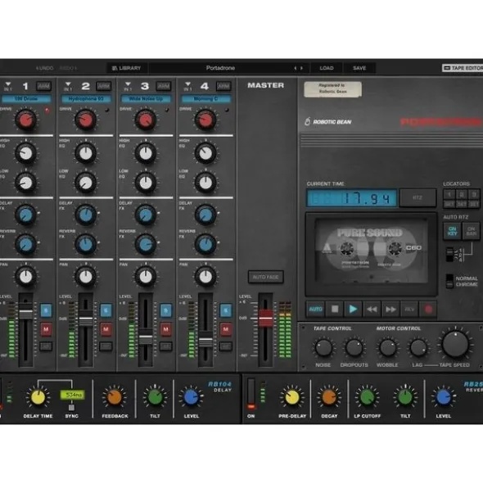
Task: Arm track 3 for recording
Action: (163, 86)
